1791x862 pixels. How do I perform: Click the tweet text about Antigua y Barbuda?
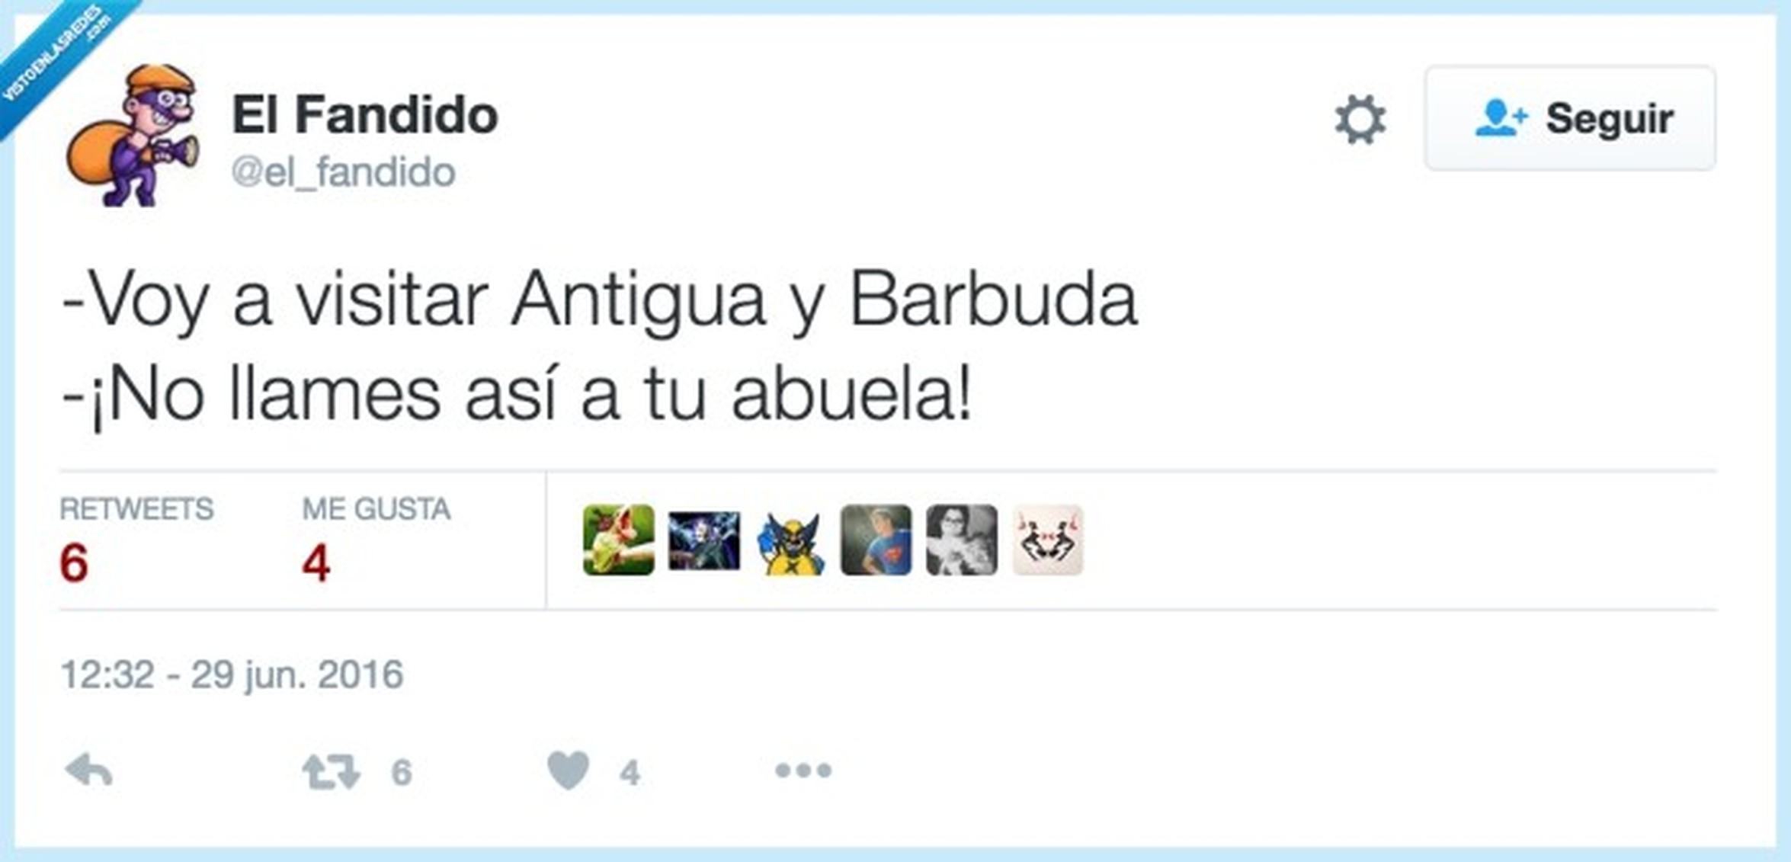click(x=599, y=347)
